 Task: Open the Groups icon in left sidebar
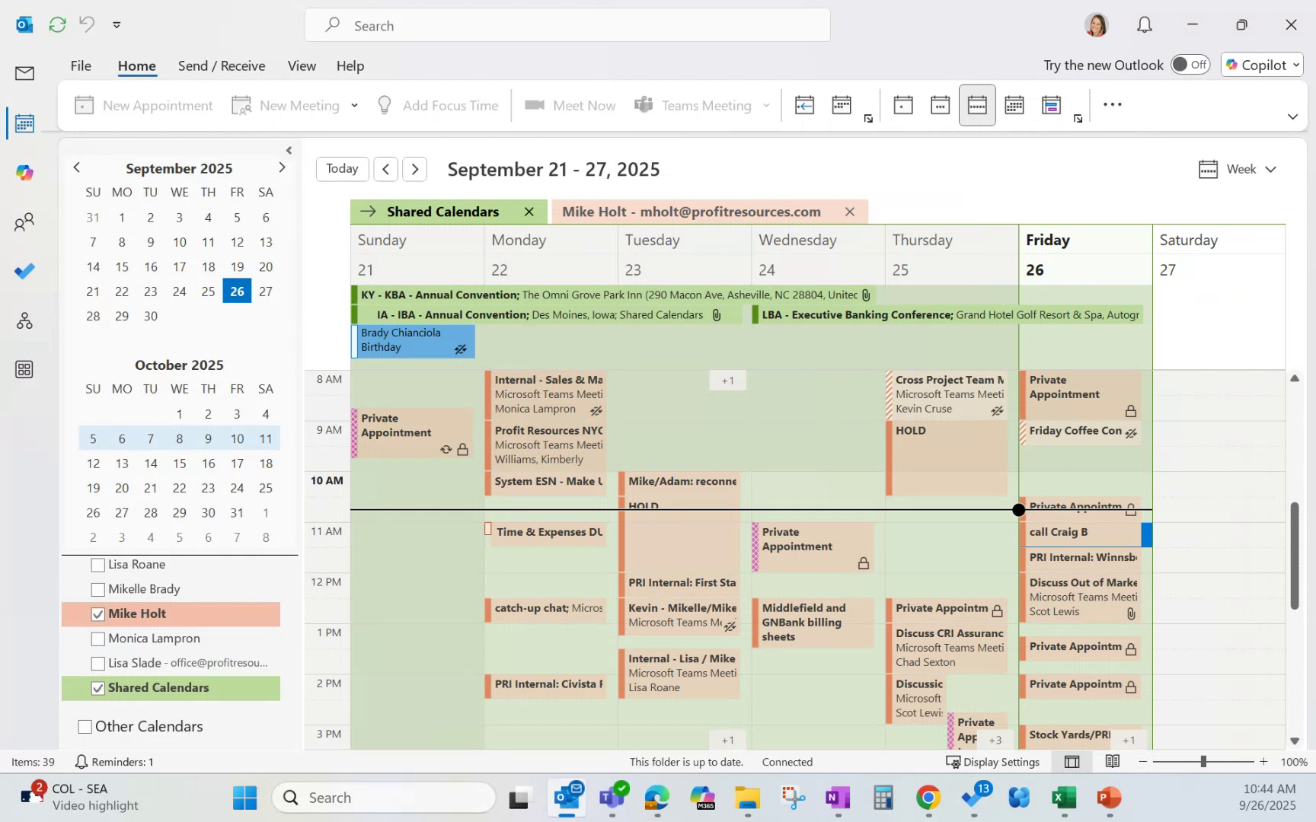pos(24,320)
